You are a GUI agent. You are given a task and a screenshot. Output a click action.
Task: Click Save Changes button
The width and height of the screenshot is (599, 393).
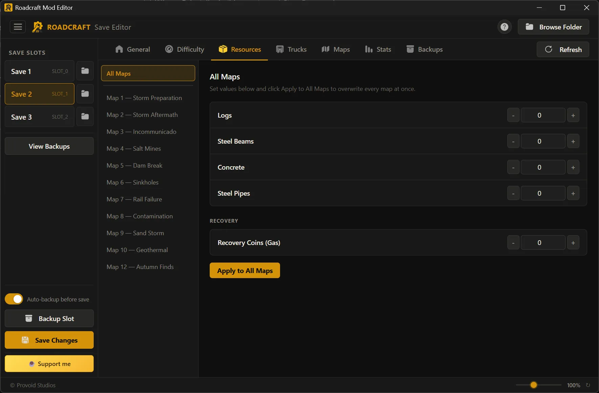coord(49,340)
